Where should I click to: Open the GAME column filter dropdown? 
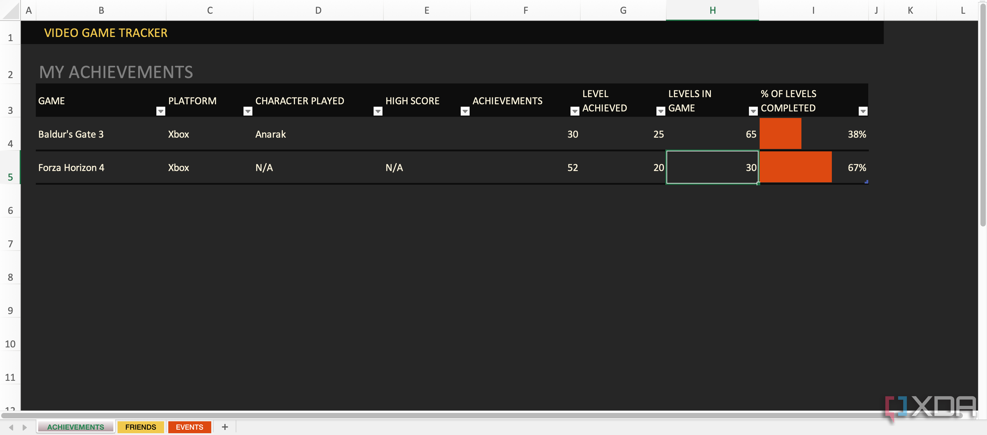point(160,111)
